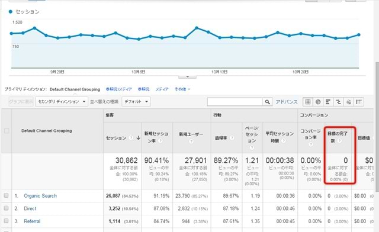Tick the Direct row checkbox
The height and width of the screenshot is (232, 379).
7,208
